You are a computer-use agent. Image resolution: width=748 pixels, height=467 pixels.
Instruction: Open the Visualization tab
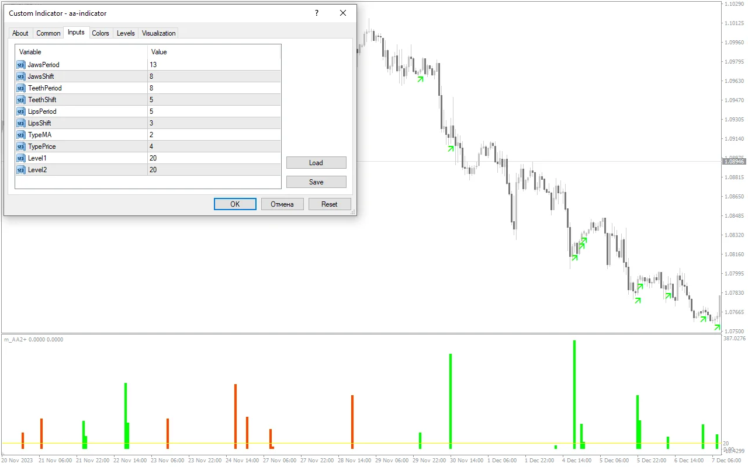(158, 33)
